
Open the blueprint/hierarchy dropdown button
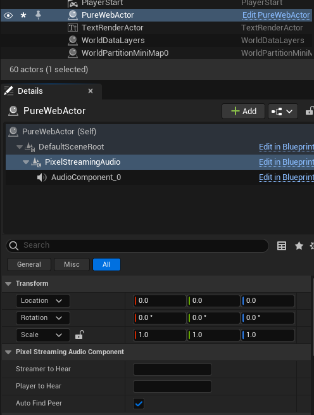pos(283,111)
